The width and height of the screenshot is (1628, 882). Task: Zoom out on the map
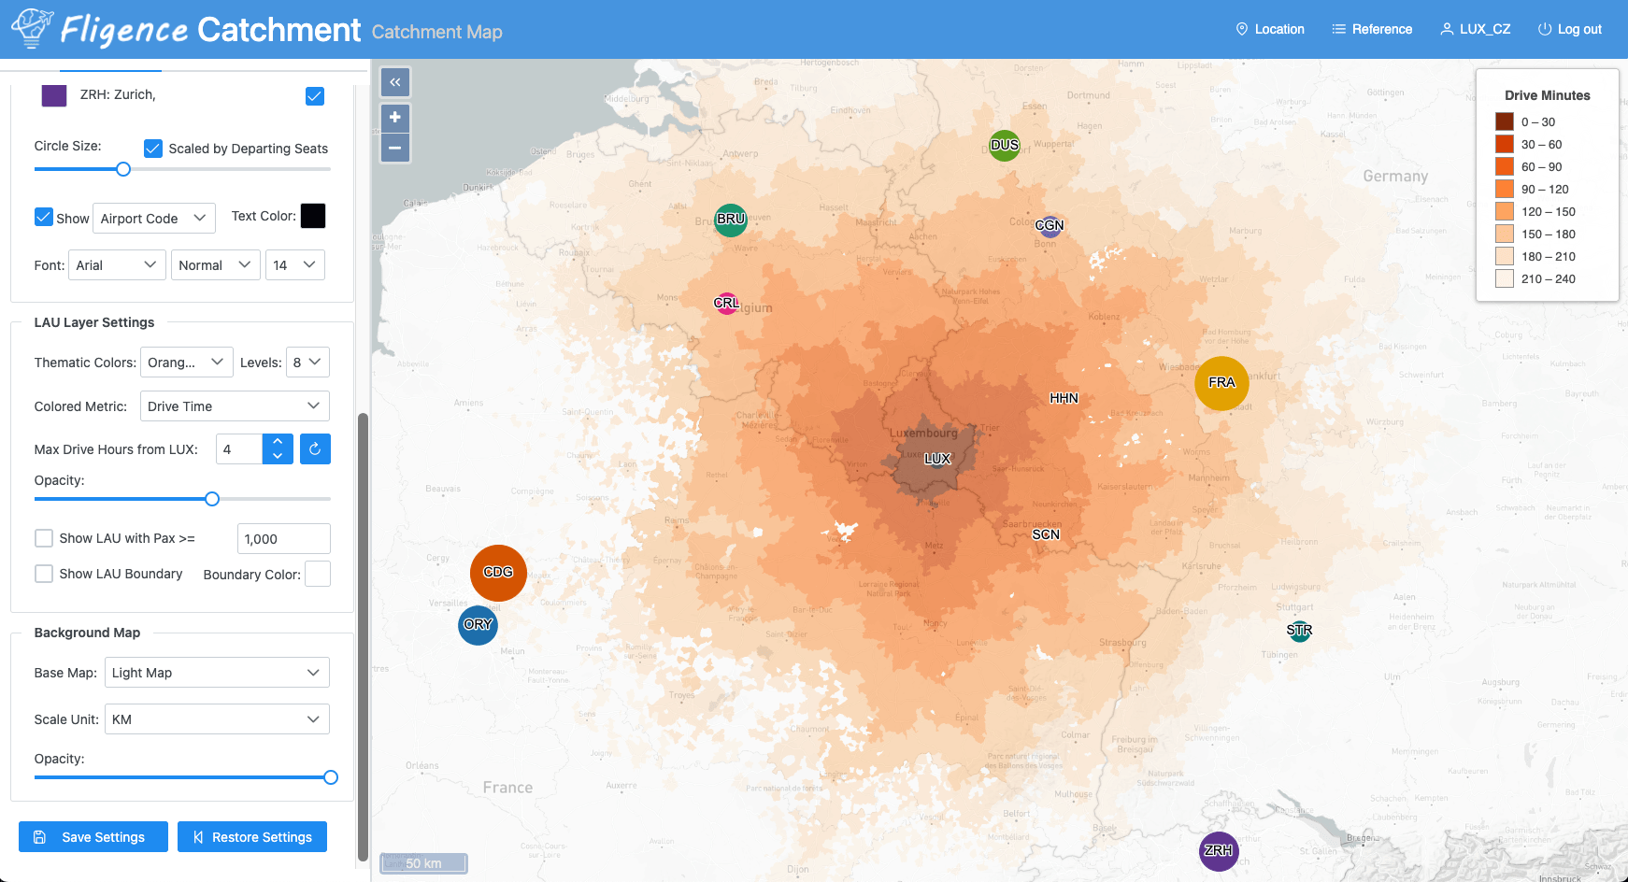[x=394, y=148]
